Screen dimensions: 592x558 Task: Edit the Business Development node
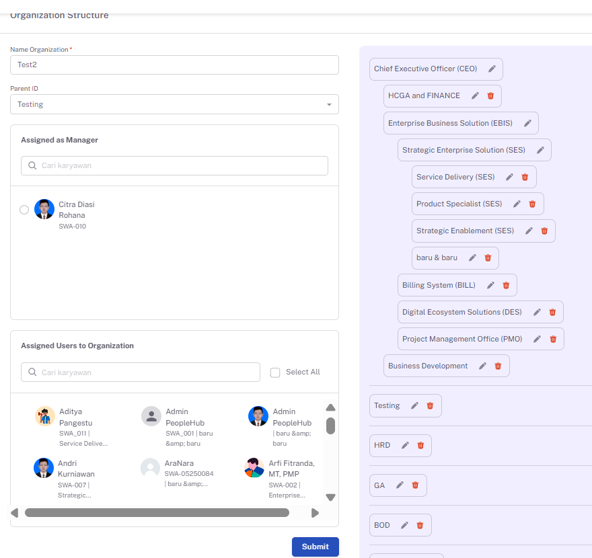tap(482, 366)
